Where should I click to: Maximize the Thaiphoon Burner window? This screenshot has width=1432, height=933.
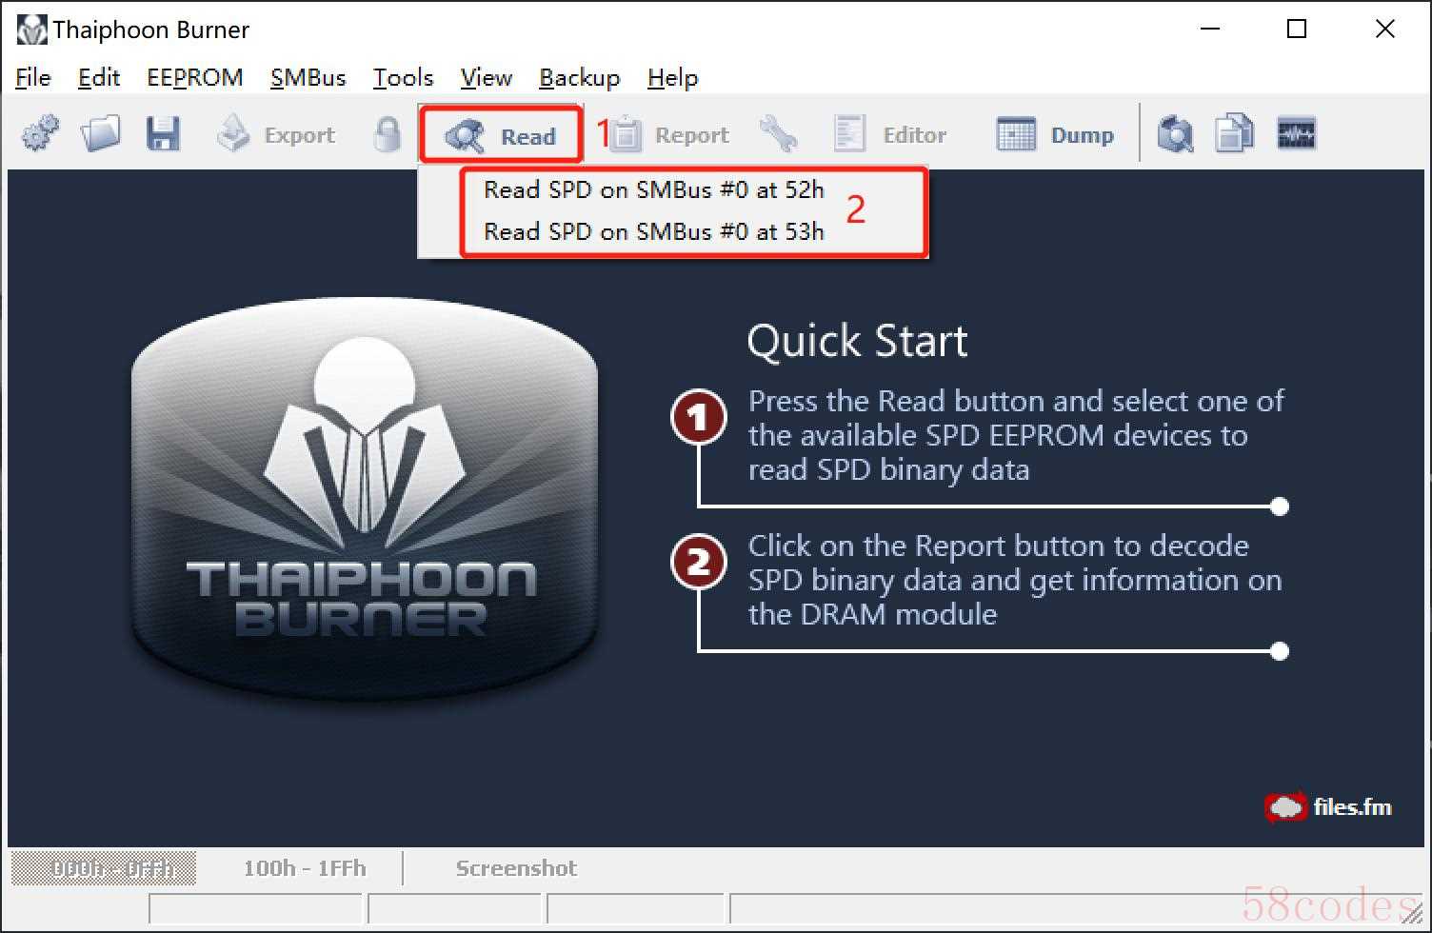click(x=1296, y=30)
